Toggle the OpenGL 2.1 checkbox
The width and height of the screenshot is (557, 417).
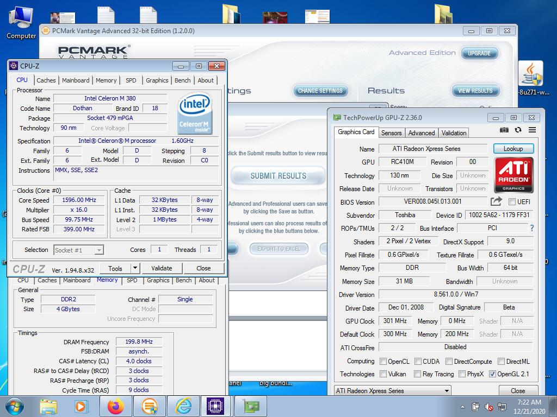(492, 374)
